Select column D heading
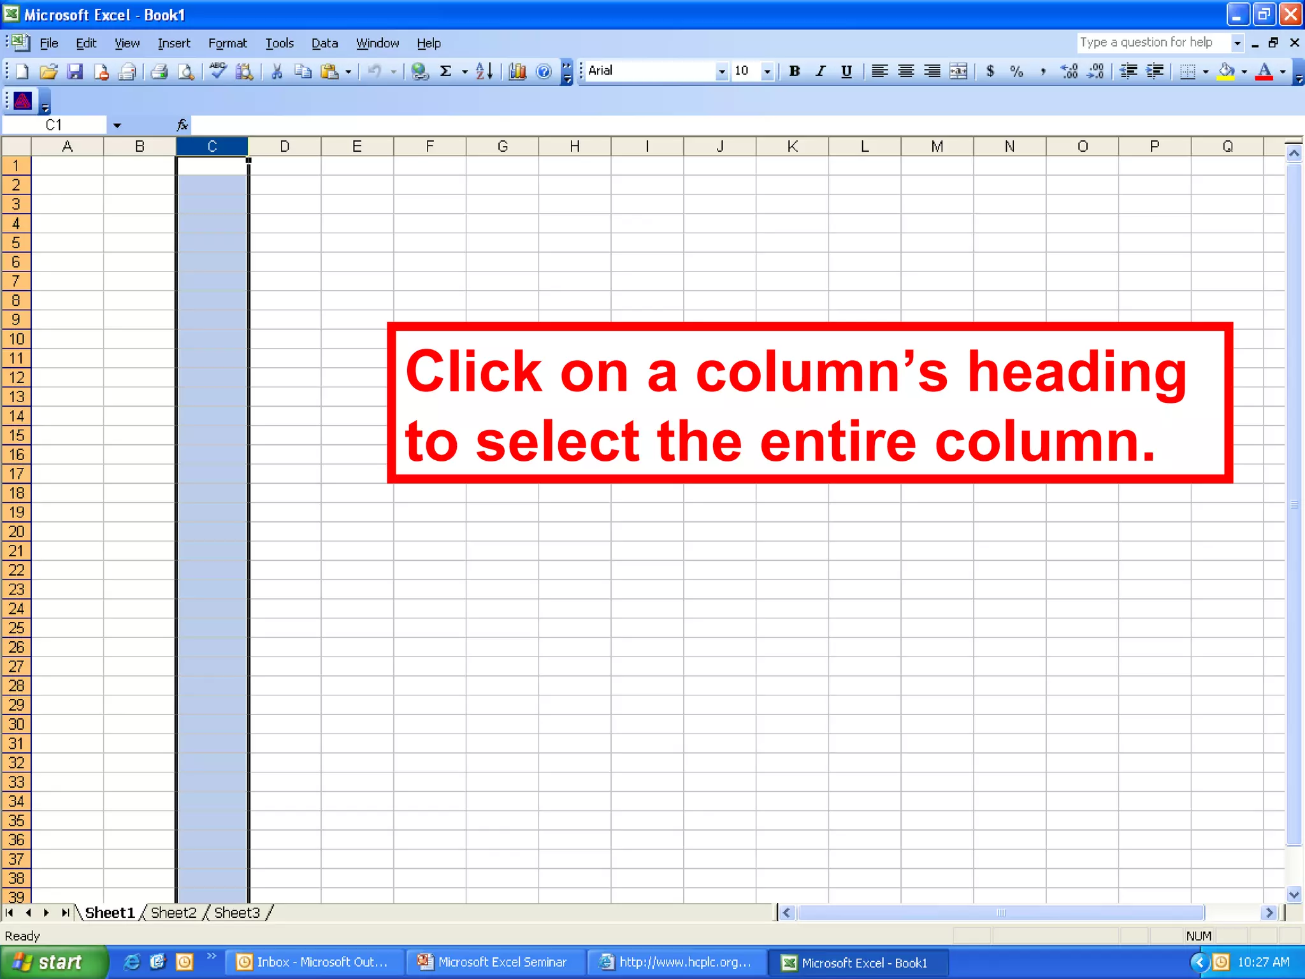The height and width of the screenshot is (979, 1305). (285, 147)
